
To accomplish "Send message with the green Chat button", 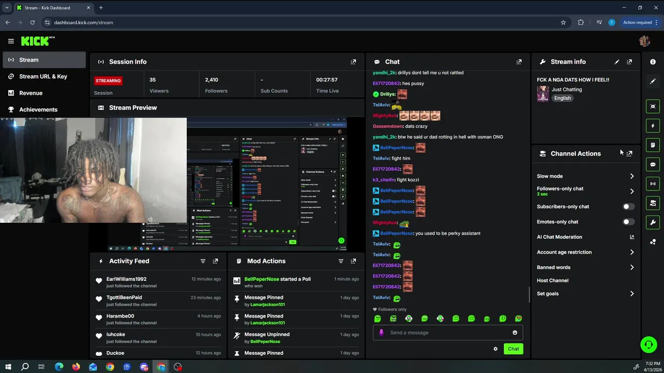I will tap(513, 349).
